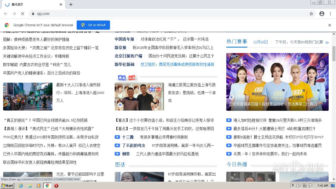Open 湖人加时险胜独行侠 sports headline

point(277,120)
